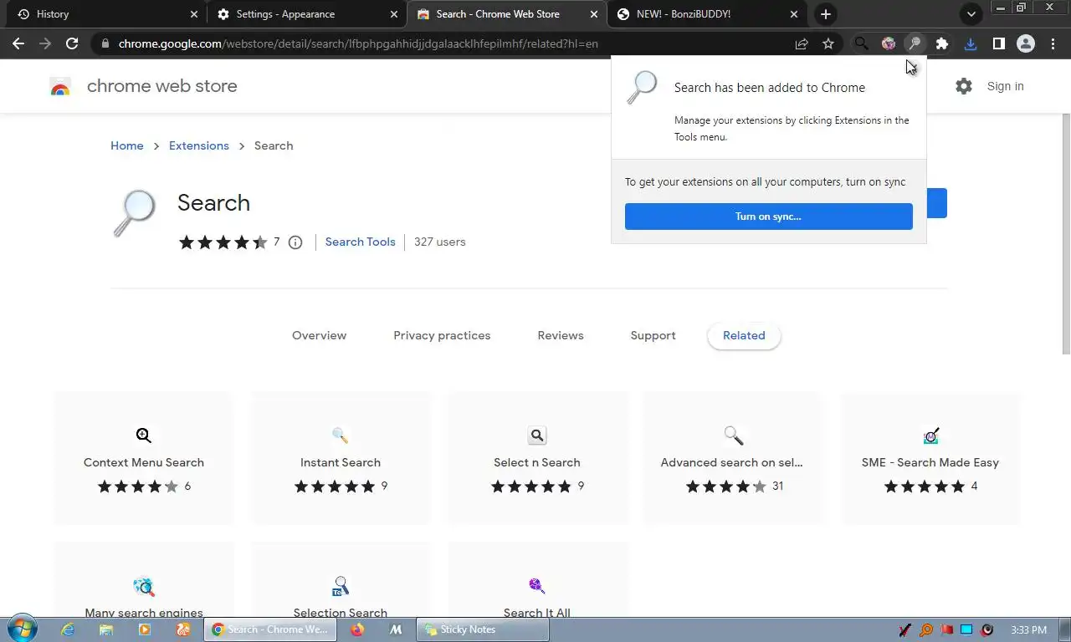Switch to the NEW! - BonziBUDDY! tab
This screenshot has height=642, width=1071.
pyautogui.click(x=706, y=14)
